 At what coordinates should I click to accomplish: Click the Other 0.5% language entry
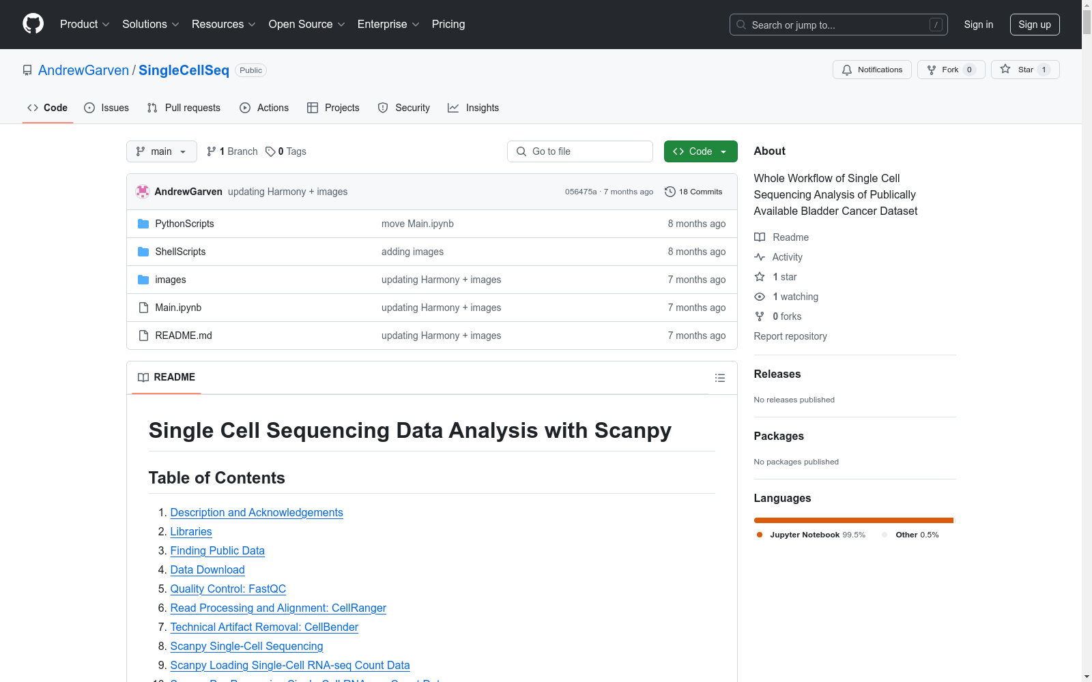click(x=910, y=535)
